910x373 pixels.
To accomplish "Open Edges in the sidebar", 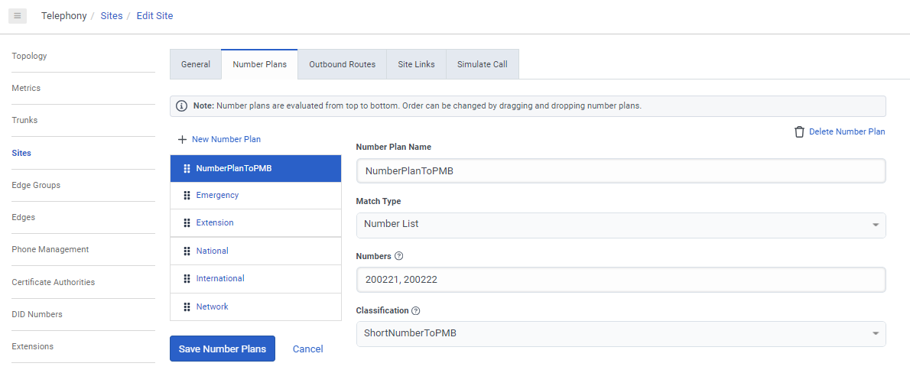I will [x=23, y=217].
